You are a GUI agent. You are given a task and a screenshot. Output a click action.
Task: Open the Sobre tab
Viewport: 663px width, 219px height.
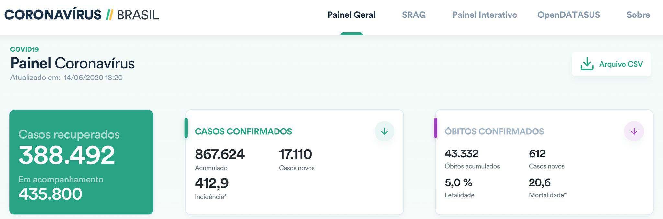point(638,15)
